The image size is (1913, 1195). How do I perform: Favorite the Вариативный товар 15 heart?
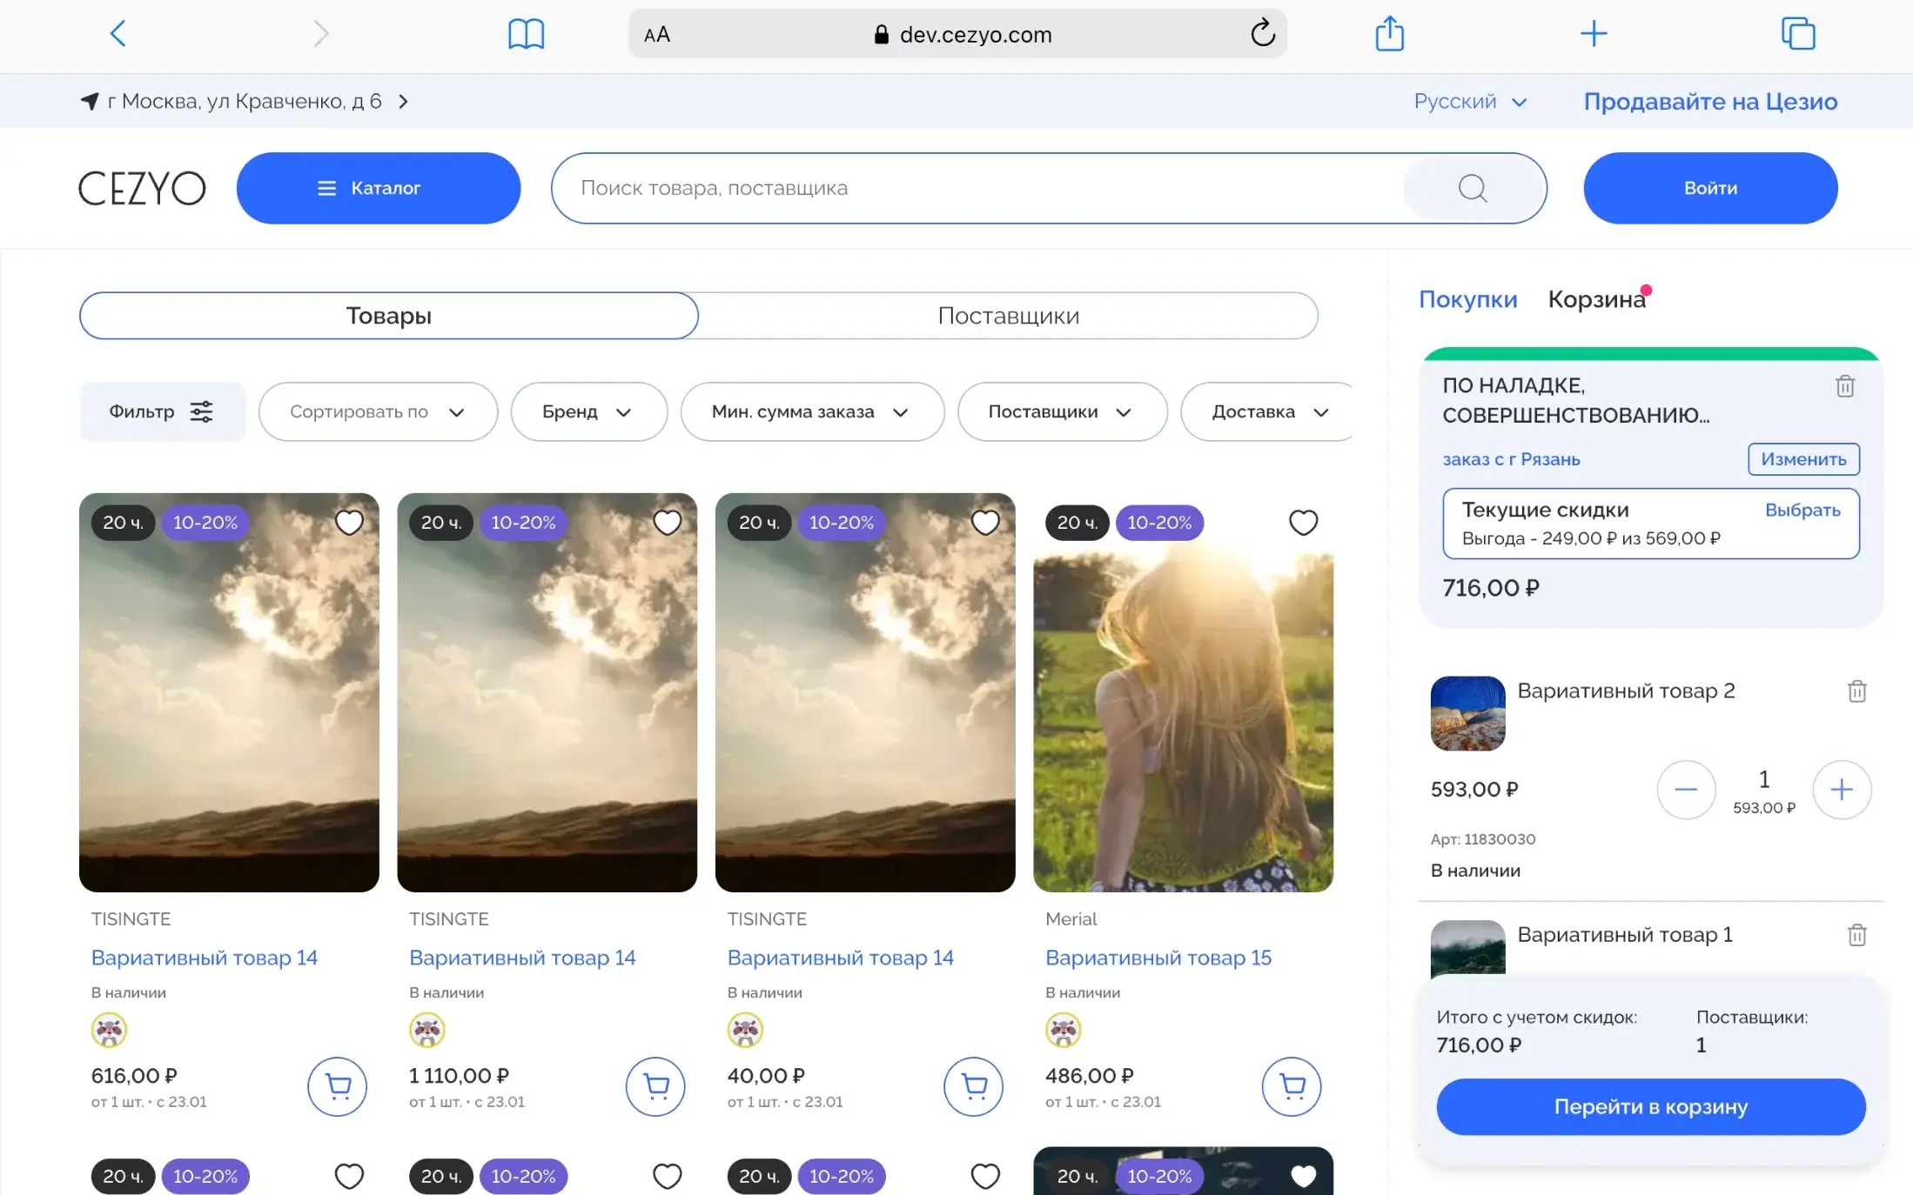point(1303,523)
